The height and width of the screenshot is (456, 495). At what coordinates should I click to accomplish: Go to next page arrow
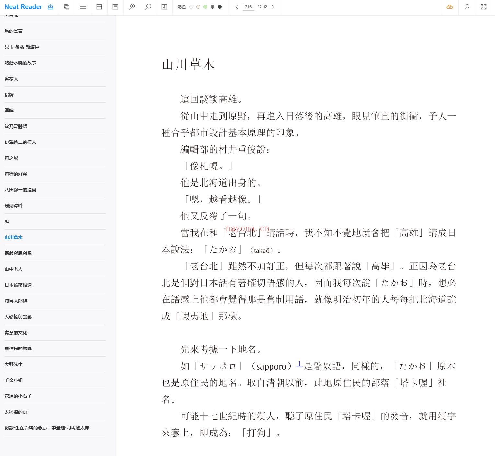pyautogui.click(x=273, y=7)
